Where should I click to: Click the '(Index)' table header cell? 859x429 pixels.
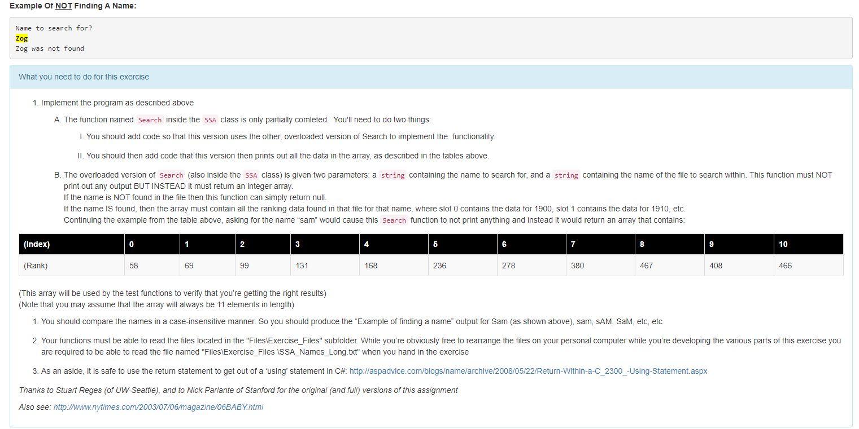(72, 244)
